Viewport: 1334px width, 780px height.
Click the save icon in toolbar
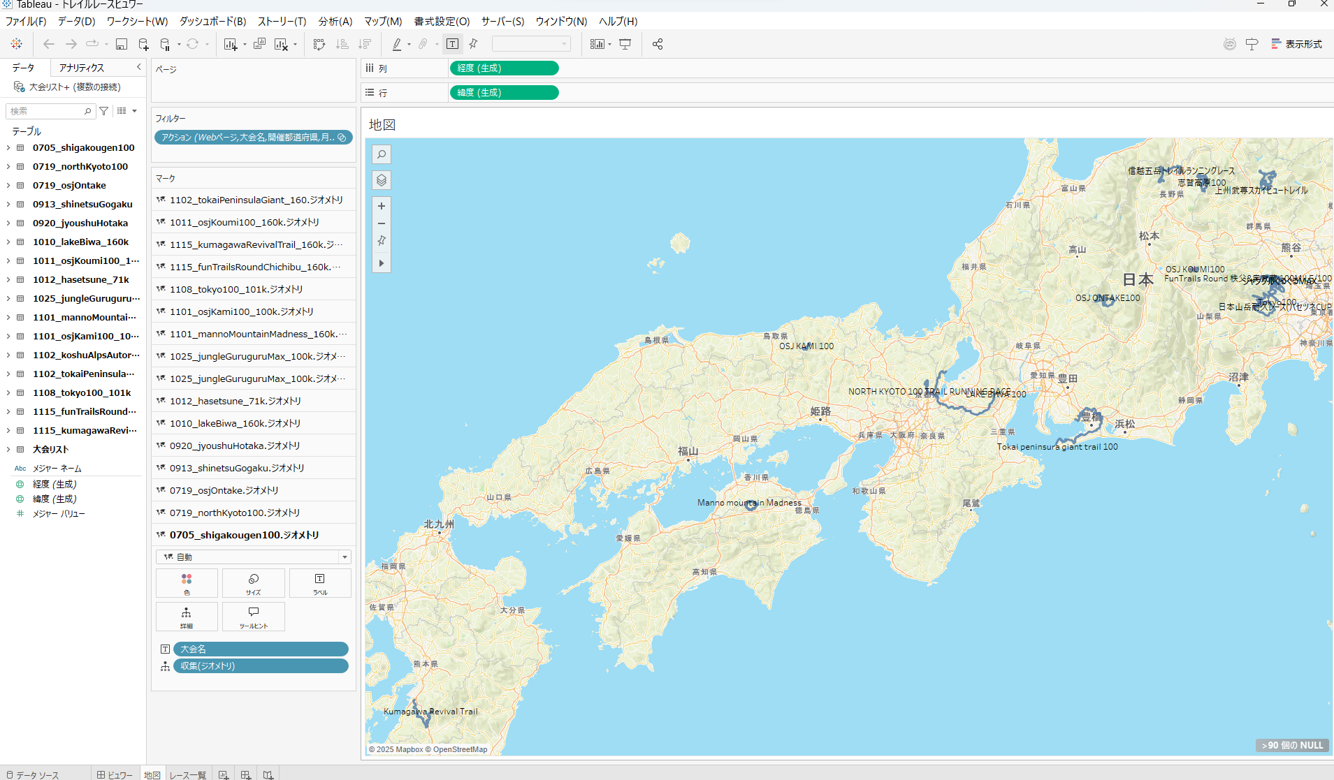121,44
